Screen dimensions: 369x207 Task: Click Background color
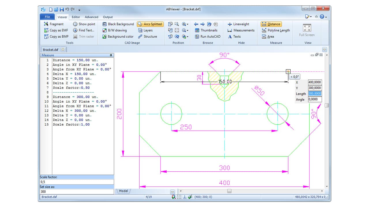119,37
